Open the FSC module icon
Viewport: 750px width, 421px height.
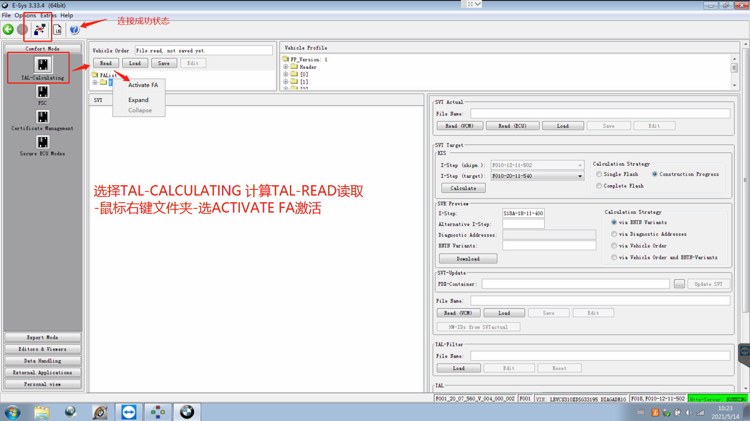pos(43,92)
